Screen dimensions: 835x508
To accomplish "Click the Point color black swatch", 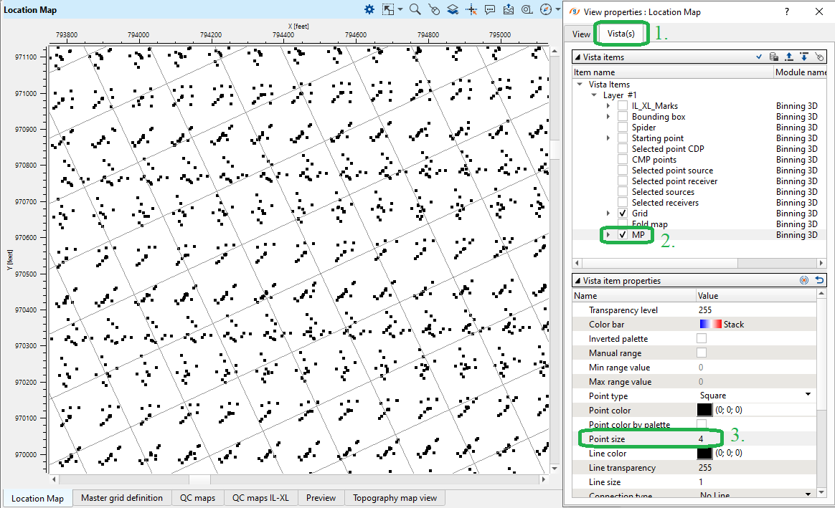I will click(704, 411).
